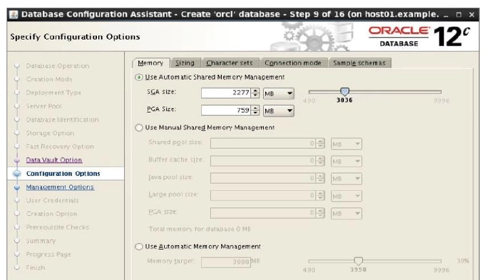485x280 pixels.
Task: Switch to the Sizing tab
Action: [186, 63]
